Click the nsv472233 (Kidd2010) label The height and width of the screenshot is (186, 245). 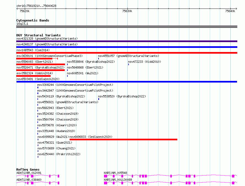pyautogui.click(x=145, y=62)
